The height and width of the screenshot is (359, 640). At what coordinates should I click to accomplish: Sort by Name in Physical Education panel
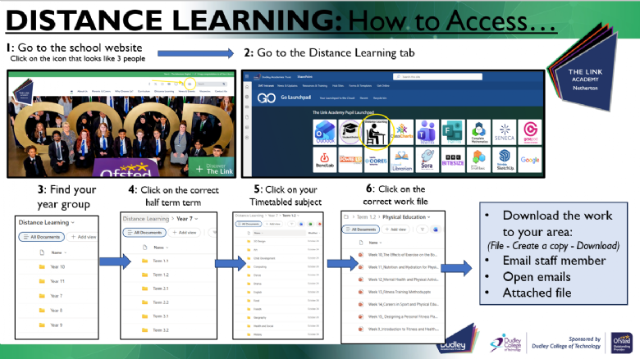point(375,243)
